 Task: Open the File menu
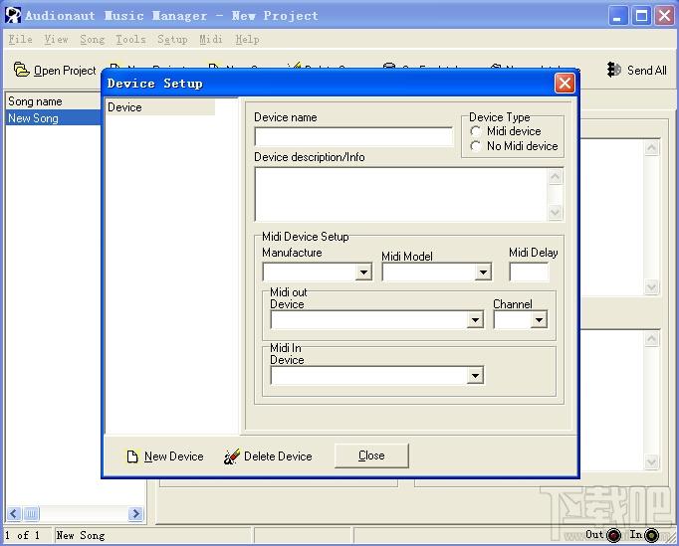20,40
